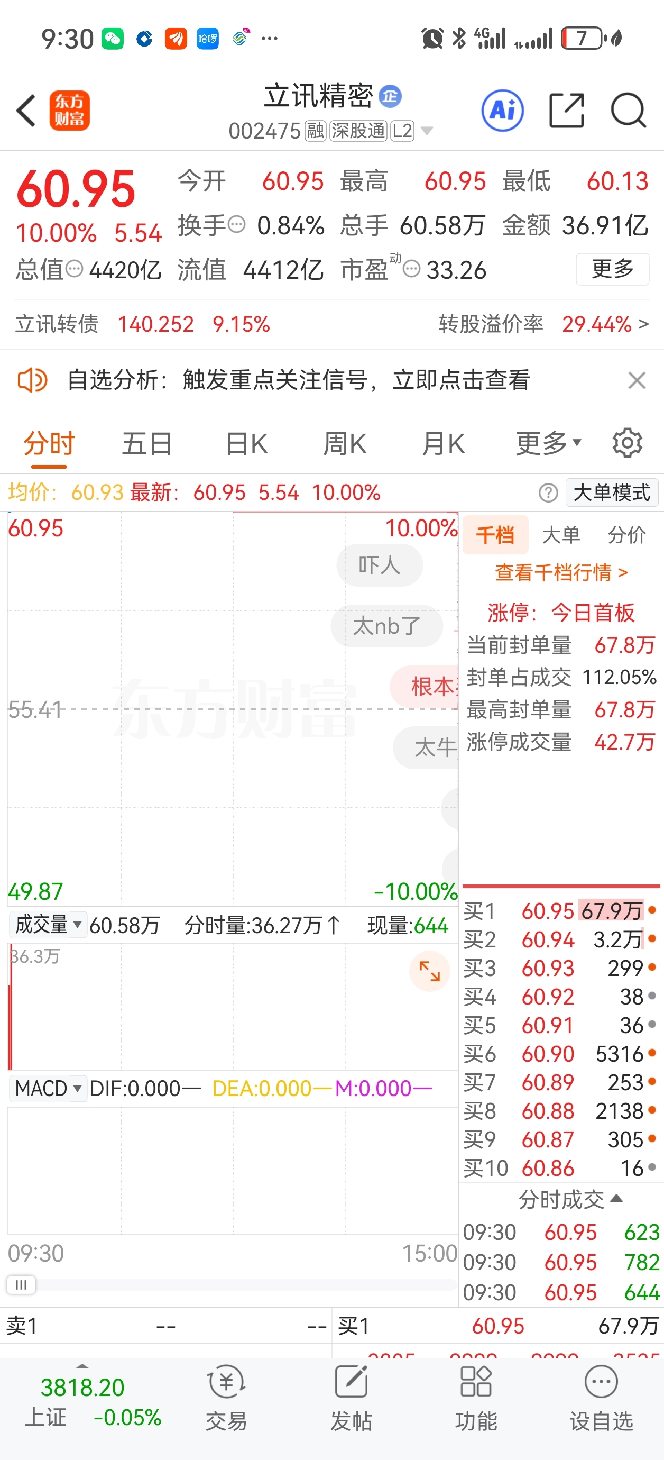Screen dimensions: 664x1460
Task: Tap the 深股通 tag
Action: point(358,131)
